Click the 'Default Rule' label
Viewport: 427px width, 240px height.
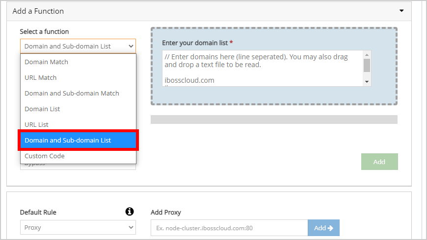pyautogui.click(x=38, y=212)
